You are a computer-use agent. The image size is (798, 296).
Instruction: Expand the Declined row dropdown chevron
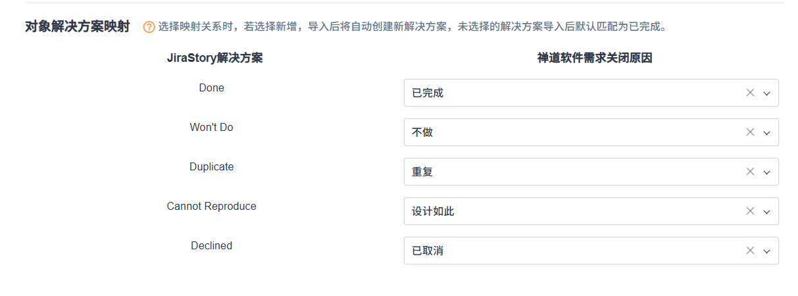(766, 251)
